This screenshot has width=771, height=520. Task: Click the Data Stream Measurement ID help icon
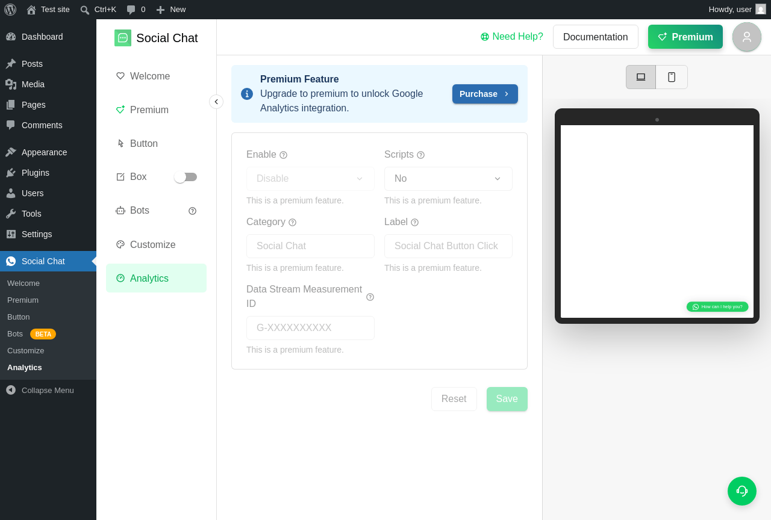(x=370, y=297)
